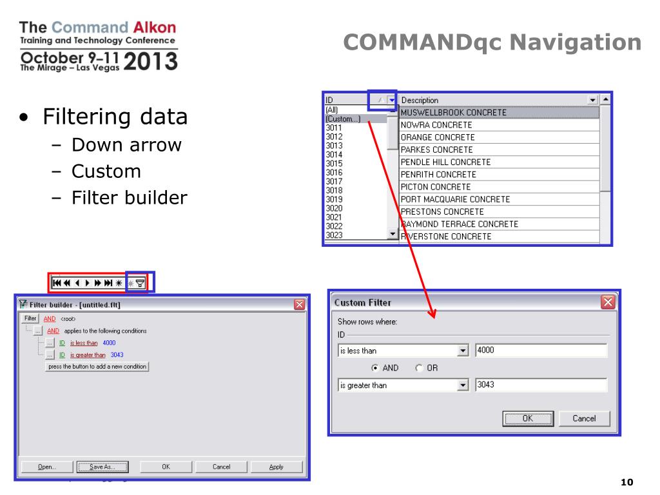Click the Filter builder title bar funnel icon

tap(23, 304)
